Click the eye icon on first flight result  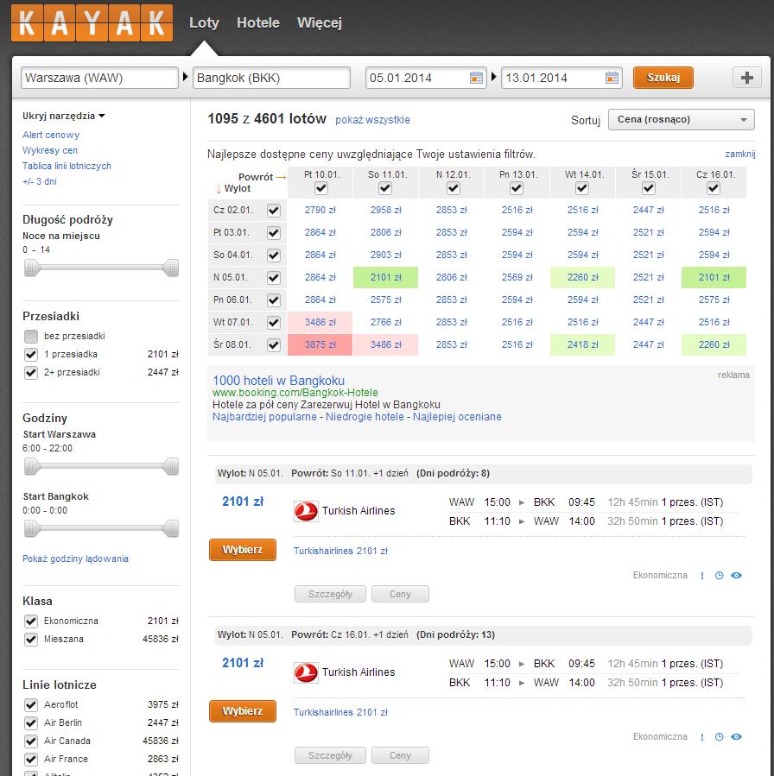[736, 575]
